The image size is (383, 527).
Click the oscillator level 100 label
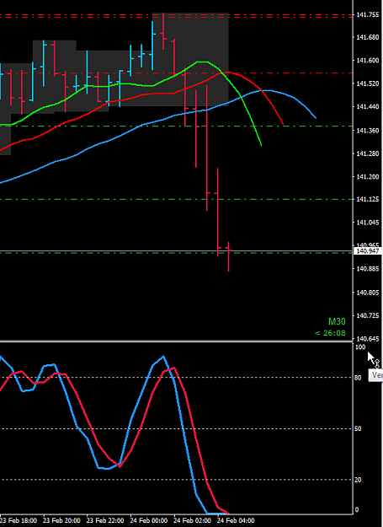tap(360, 347)
